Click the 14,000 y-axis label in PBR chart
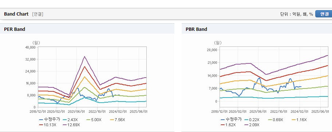 point(212,76)
